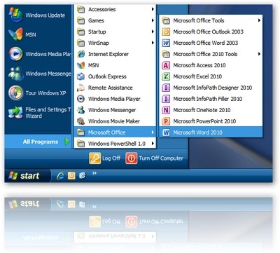Click the green All Programs arrow
The image size is (280, 253).
tap(67, 142)
